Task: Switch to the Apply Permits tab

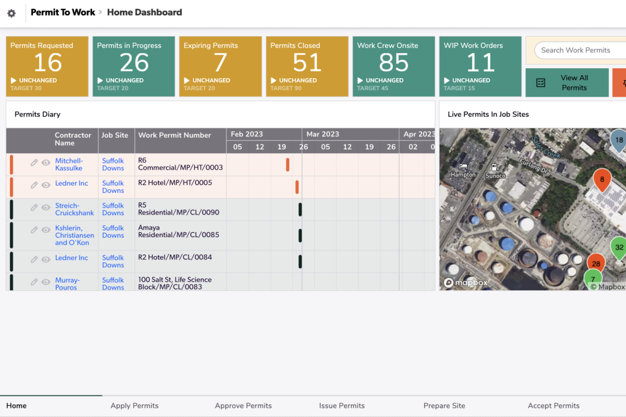Action: click(x=134, y=406)
